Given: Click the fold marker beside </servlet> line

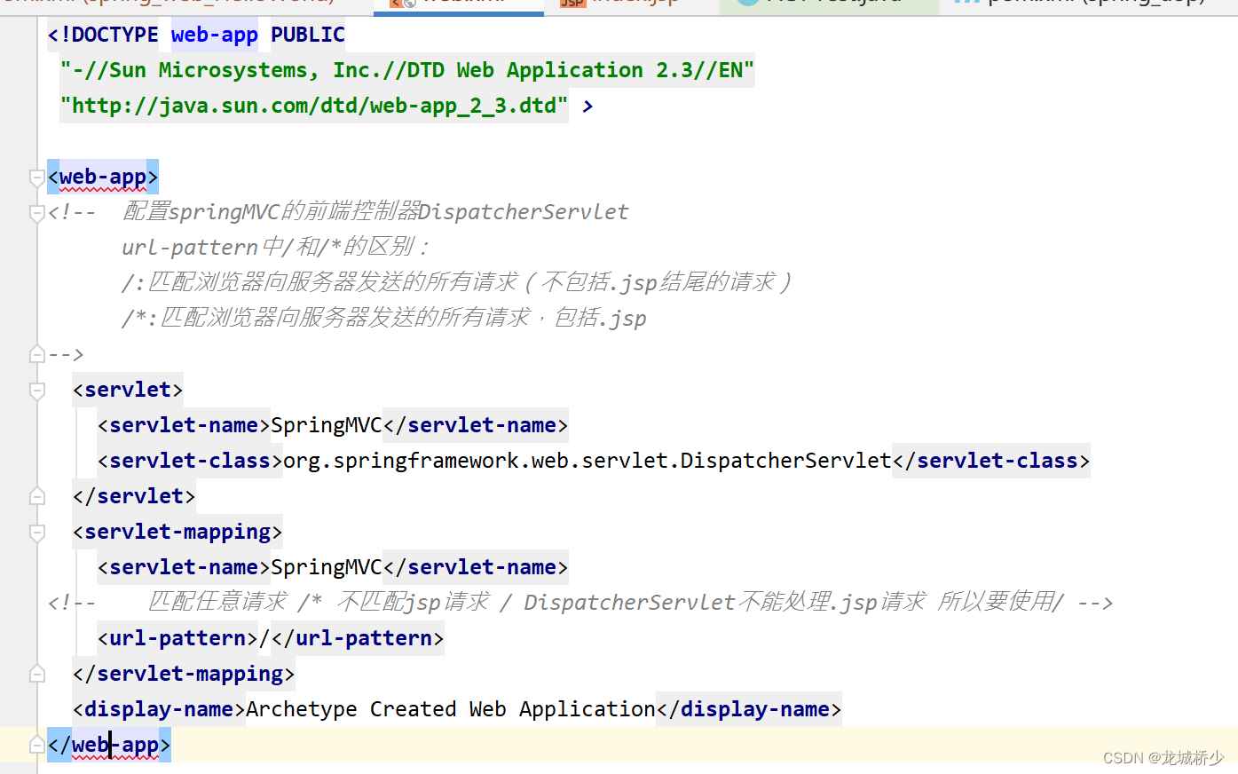Looking at the screenshot, I should tap(36, 495).
